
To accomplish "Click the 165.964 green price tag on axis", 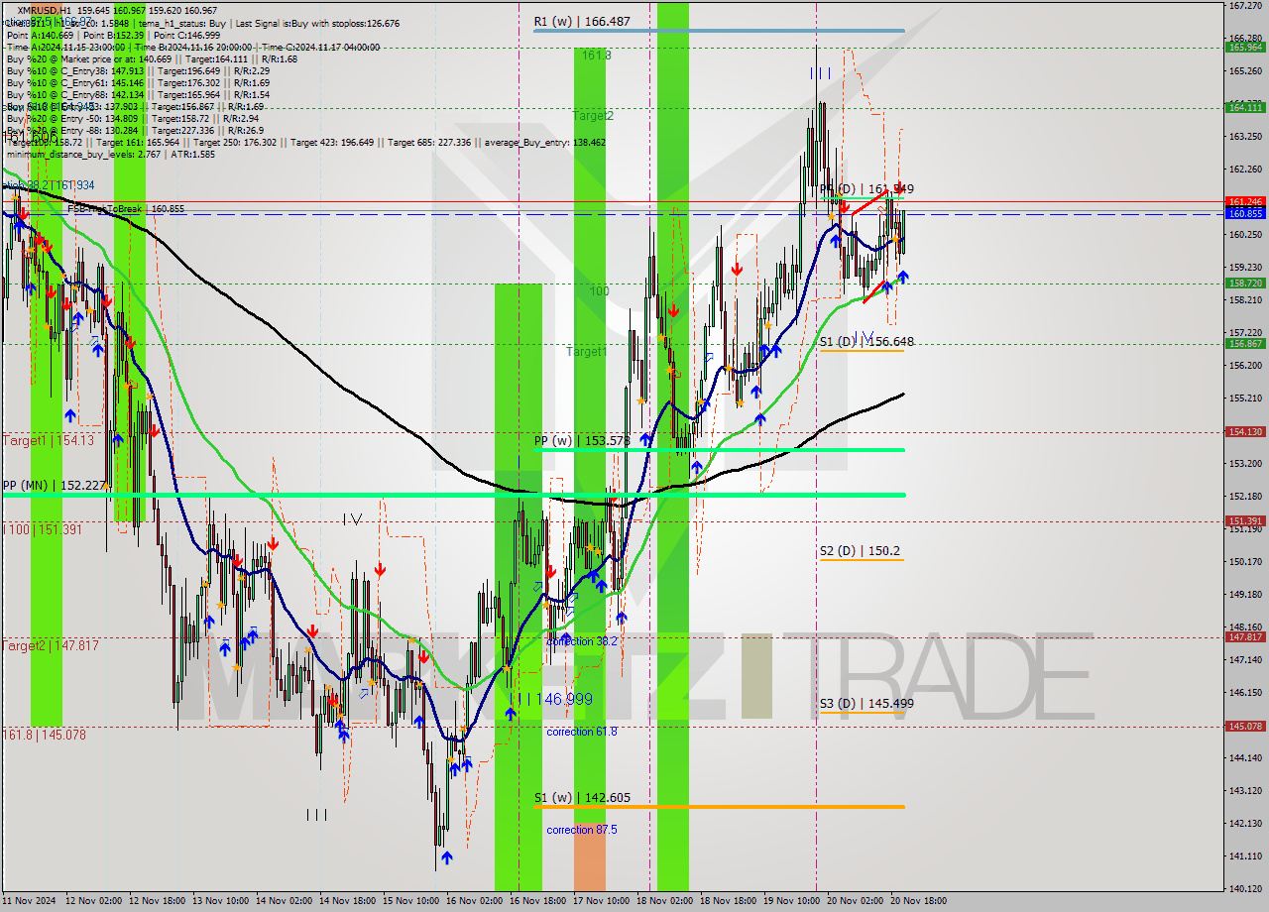I will coord(1245,47).
